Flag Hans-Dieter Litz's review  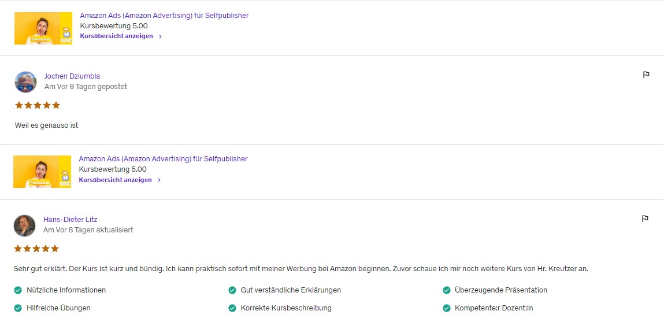tap(645, 219)
